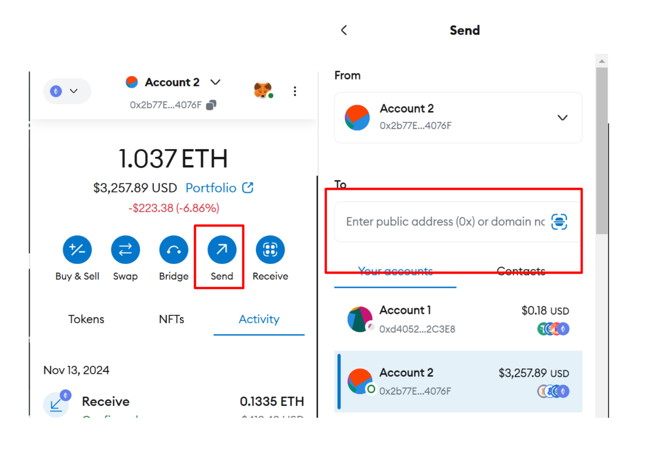Image resolution: width=651 pixels, height=449 pixels.
Task: Open the Receive QR icon
Action: 270,250
